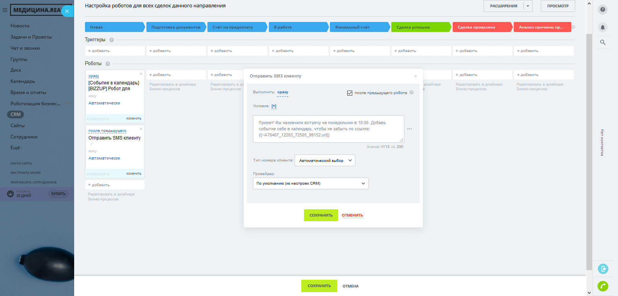Add a trigger under the Новая stage

click(x=115, y=51)
